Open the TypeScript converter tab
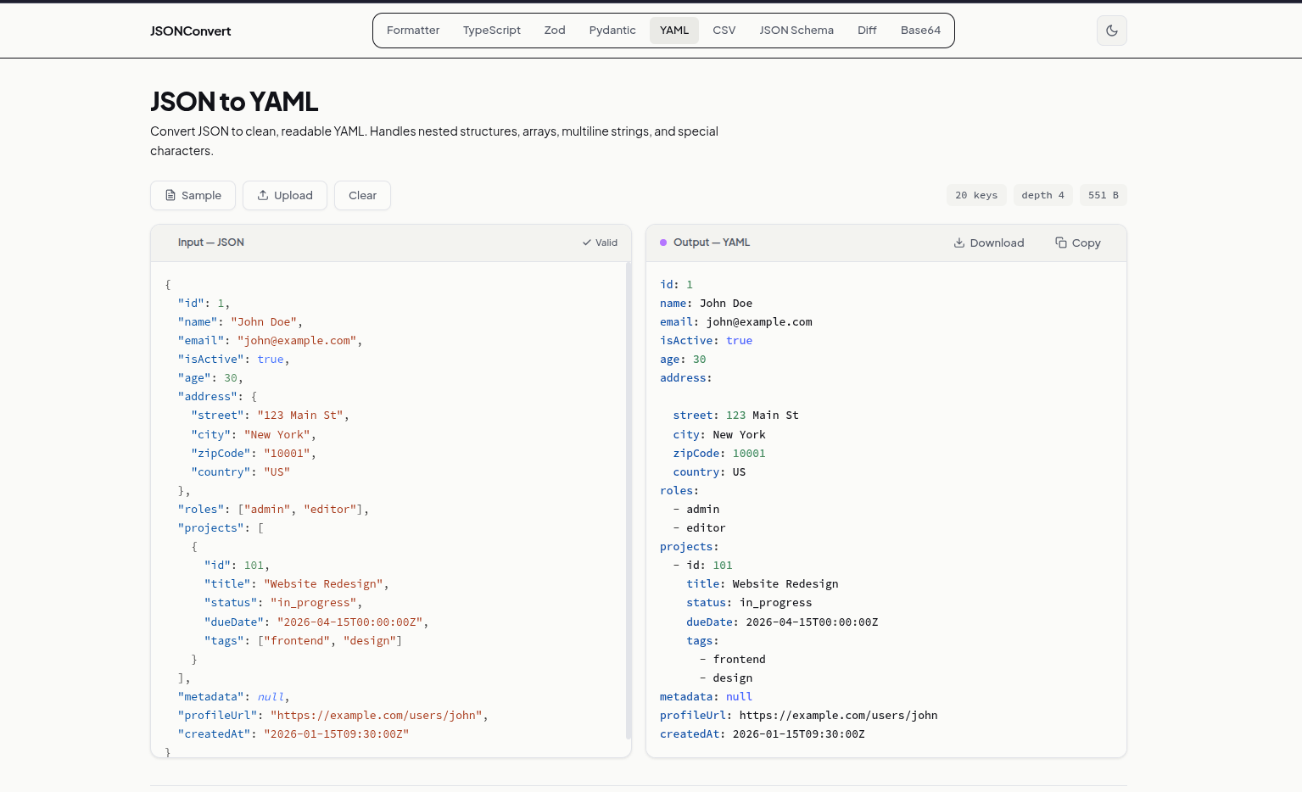This screenshot has width=1302, height=792. (492, 30)
